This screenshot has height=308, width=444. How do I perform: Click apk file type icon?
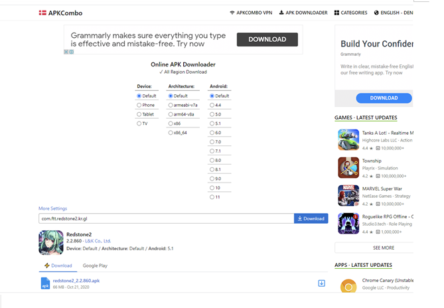(45, 283)
